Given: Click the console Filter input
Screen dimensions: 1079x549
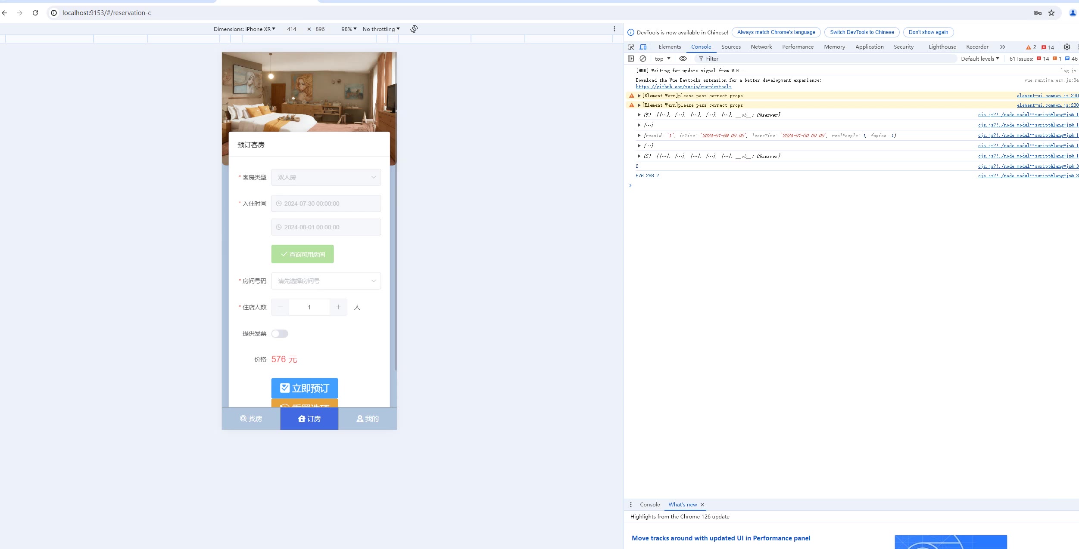Looking at the screenshot, I should (x=825, y=59).
